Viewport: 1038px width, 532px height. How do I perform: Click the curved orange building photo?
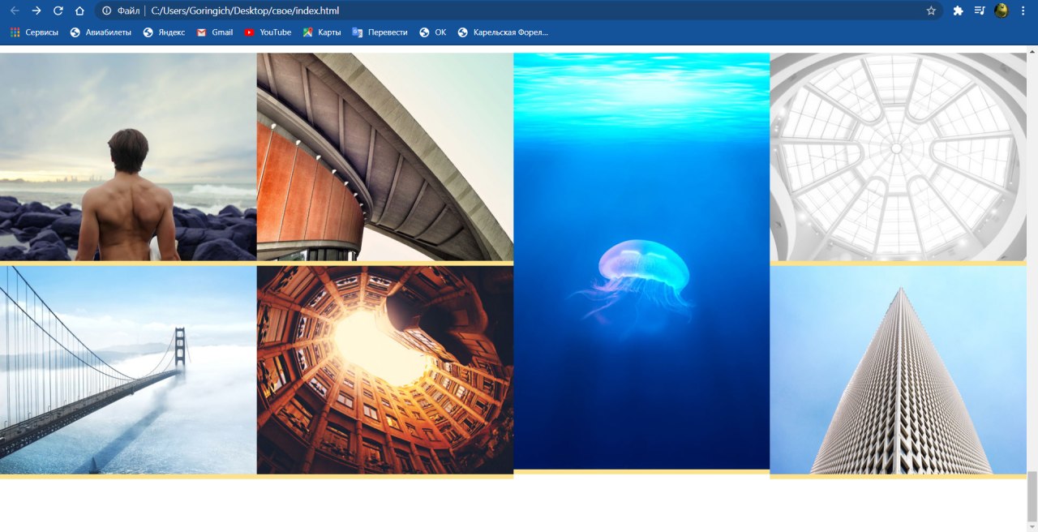coord(385,157)
